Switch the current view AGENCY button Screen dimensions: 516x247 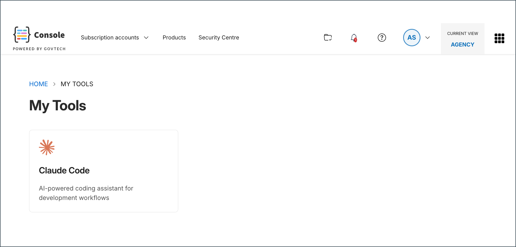pyautogui.click(x=462, y=39)
